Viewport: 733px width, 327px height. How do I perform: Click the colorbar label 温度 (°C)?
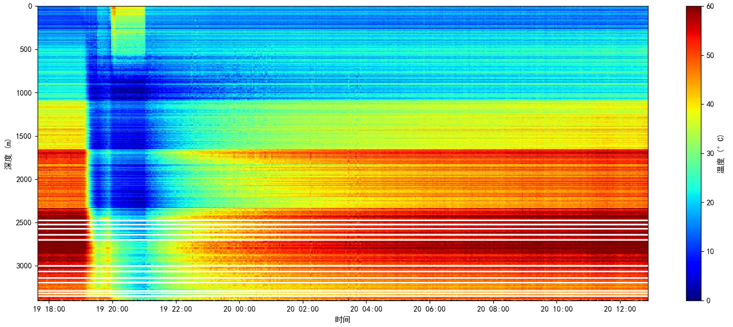click(x=720, y=154)
